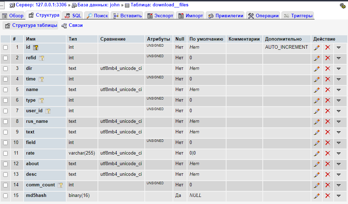The width and height of the screenshot is (348, 204).
Task: Edit the id column with pencil icon
Action: (x=317, y=47)
